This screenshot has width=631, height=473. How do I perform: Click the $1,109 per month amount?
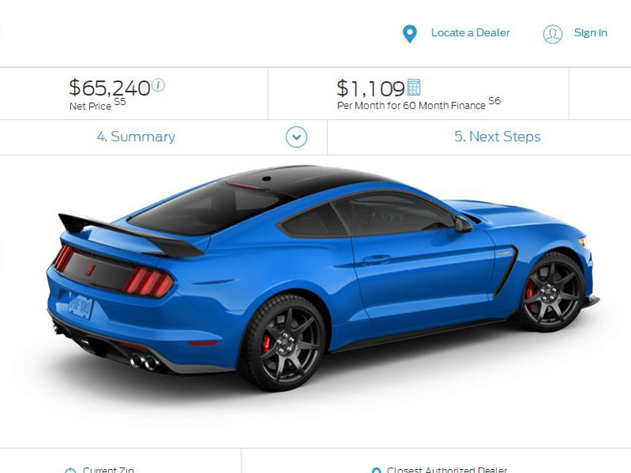click(x=371, y=88)
